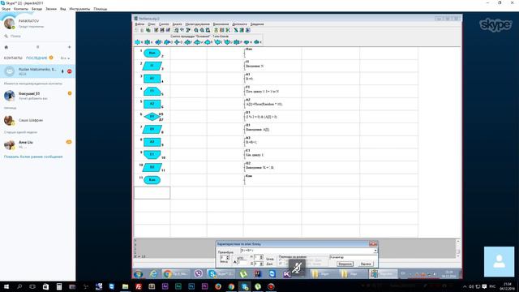
Task: Select rectangle block A1 in row 3
Action: [x=152, y=79]
